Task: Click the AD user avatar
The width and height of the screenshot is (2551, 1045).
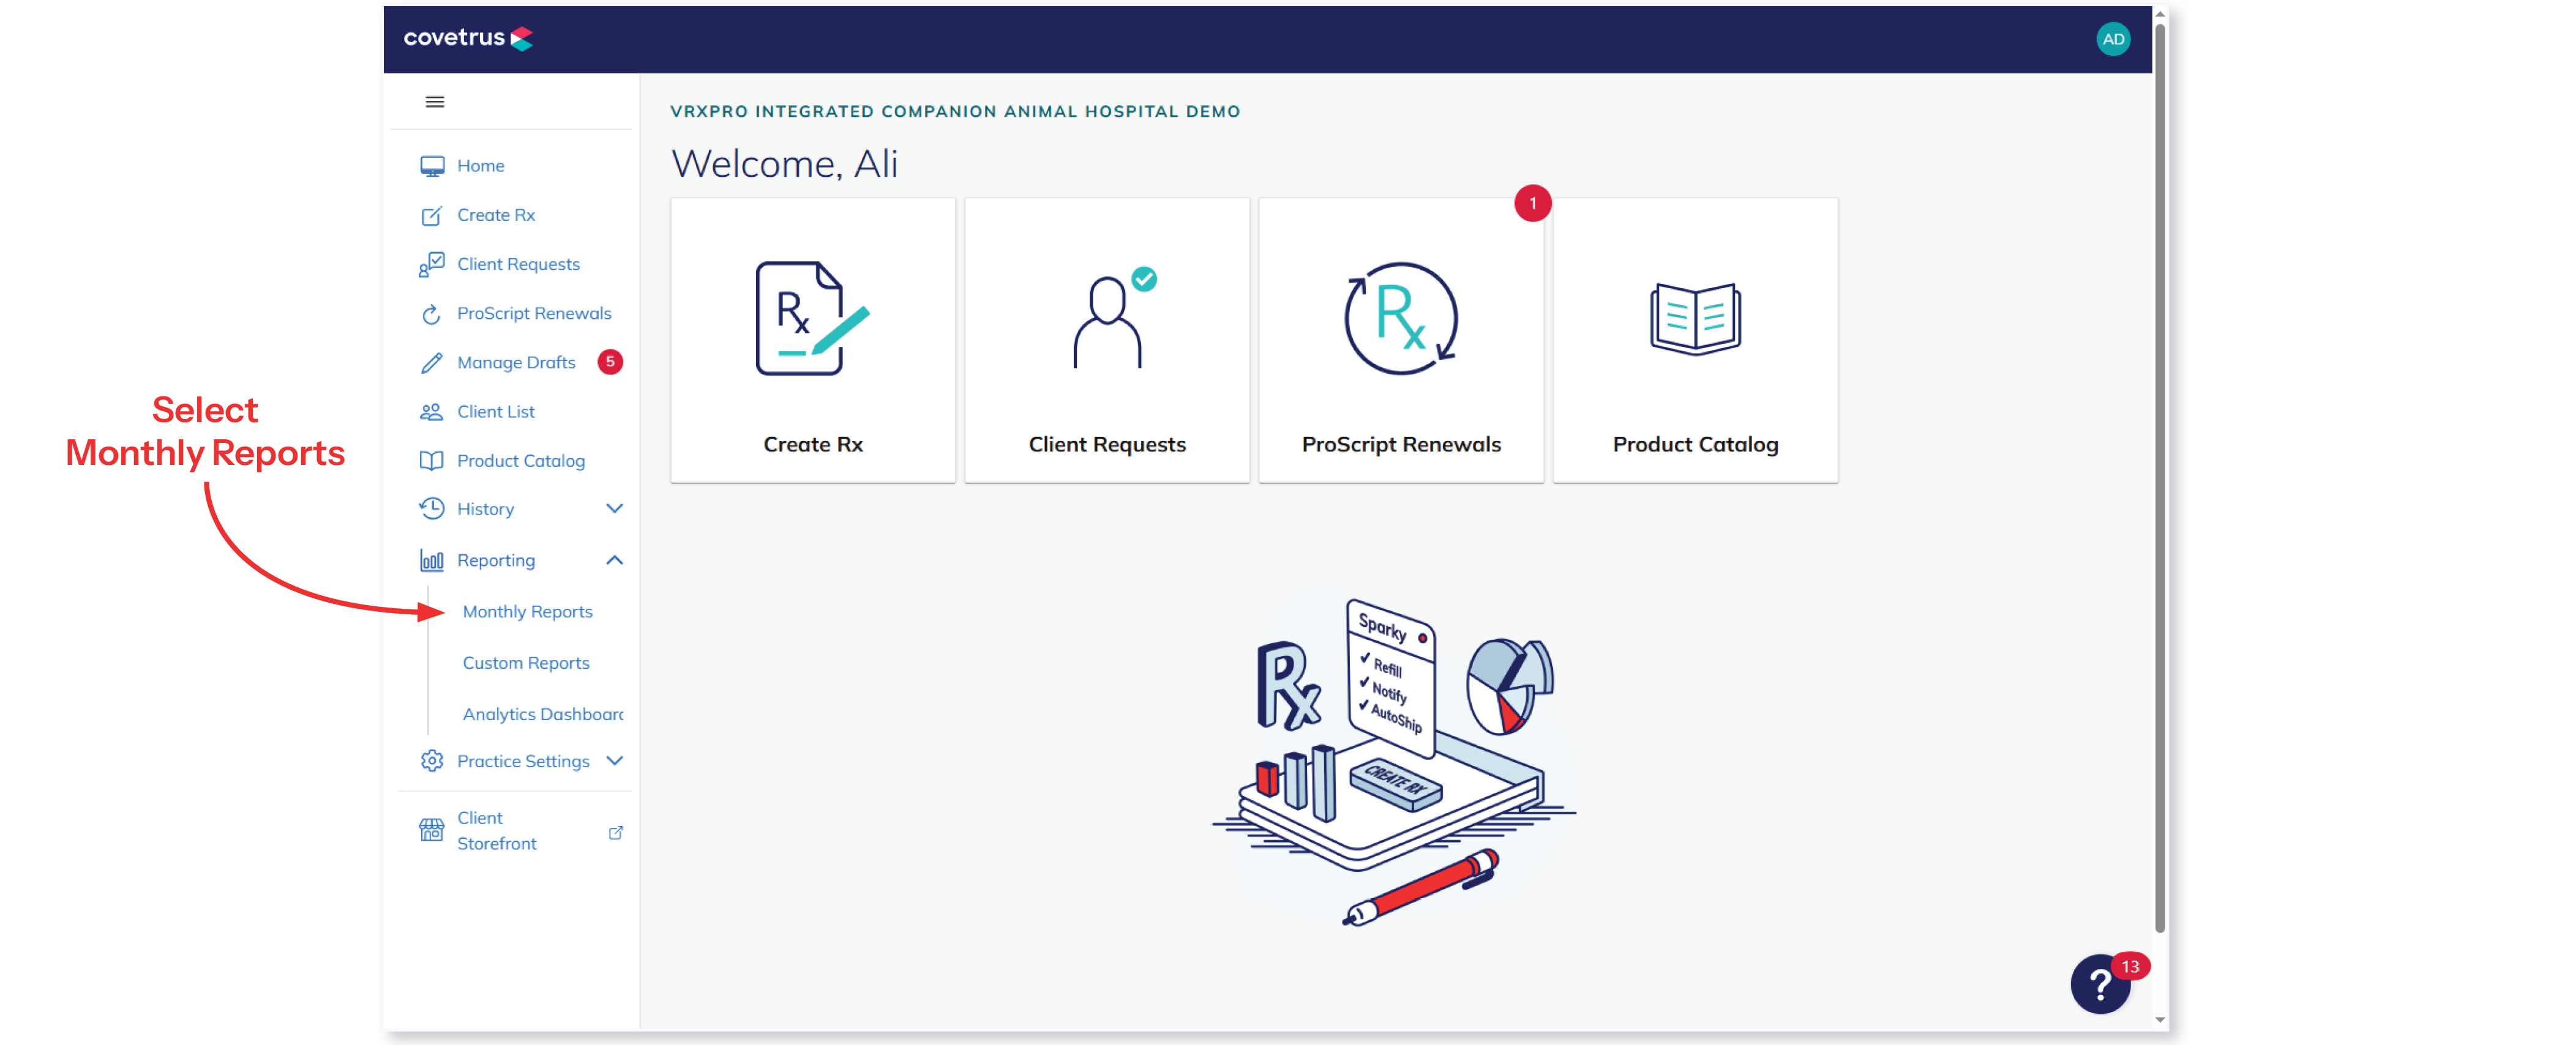Action: click(x=2112, y=40)
